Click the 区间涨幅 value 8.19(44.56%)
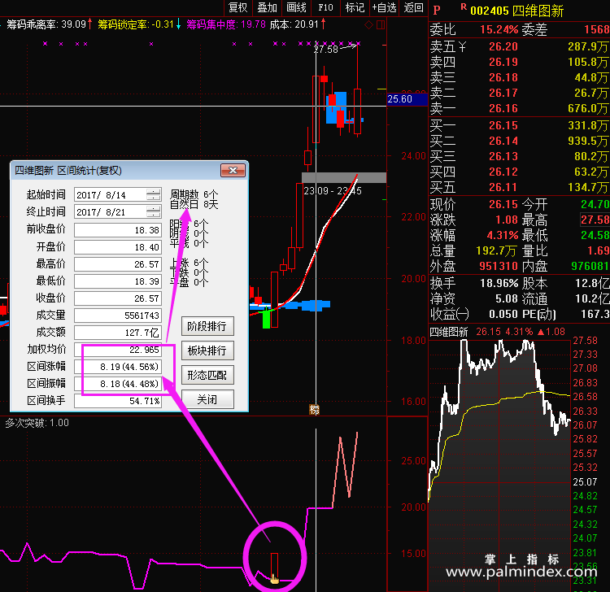This screenshot has width=610, height=592. pos(117,367)
